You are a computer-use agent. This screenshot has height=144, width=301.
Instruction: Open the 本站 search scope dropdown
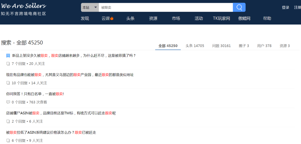tap(90, 8)
